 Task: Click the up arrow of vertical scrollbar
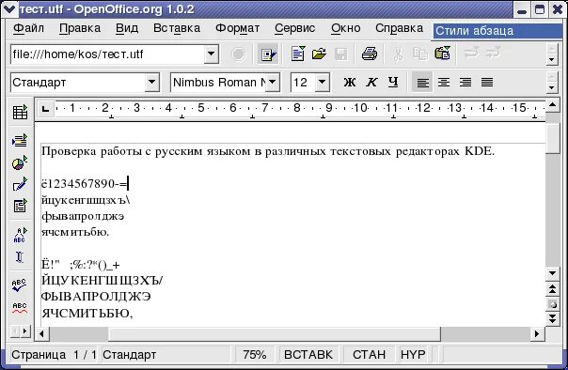[552, 105]
